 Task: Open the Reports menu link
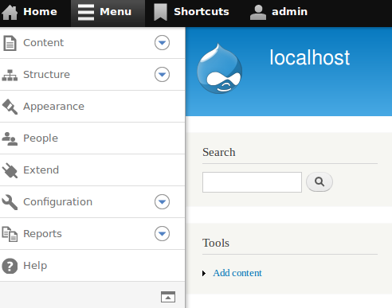pos(42,234)
